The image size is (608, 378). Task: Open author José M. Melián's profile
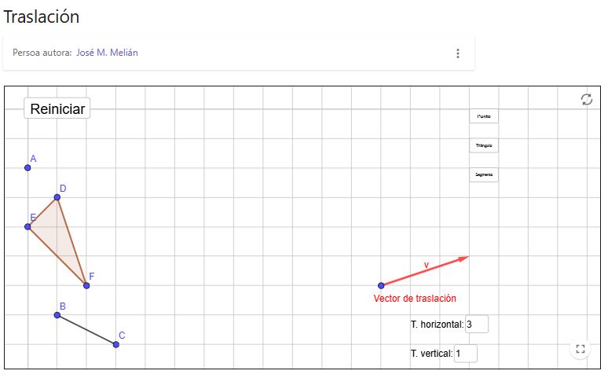(107, 53)
